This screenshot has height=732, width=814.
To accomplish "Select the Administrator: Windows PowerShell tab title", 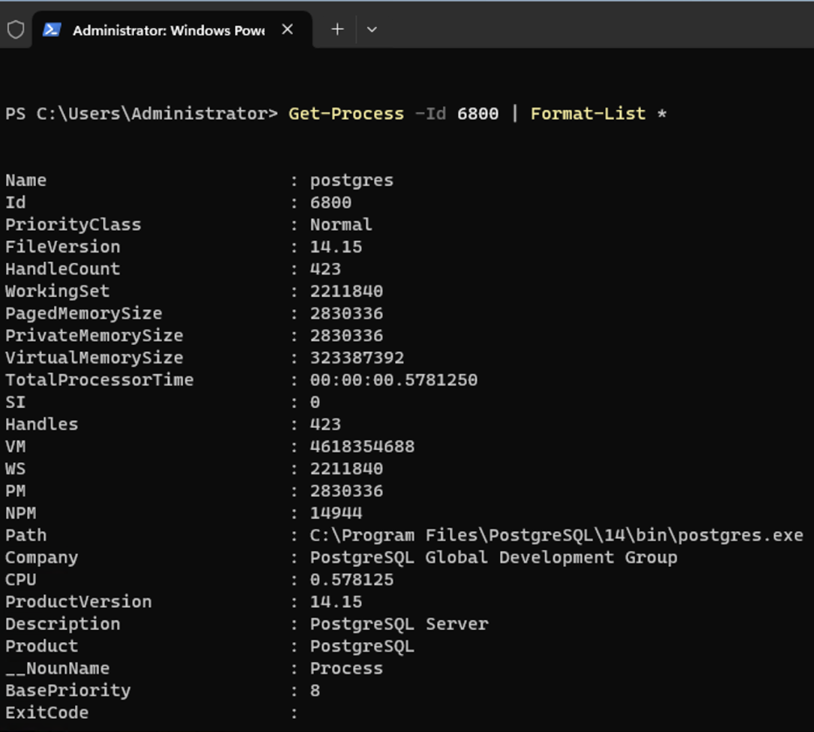I will tap(168, 31).
